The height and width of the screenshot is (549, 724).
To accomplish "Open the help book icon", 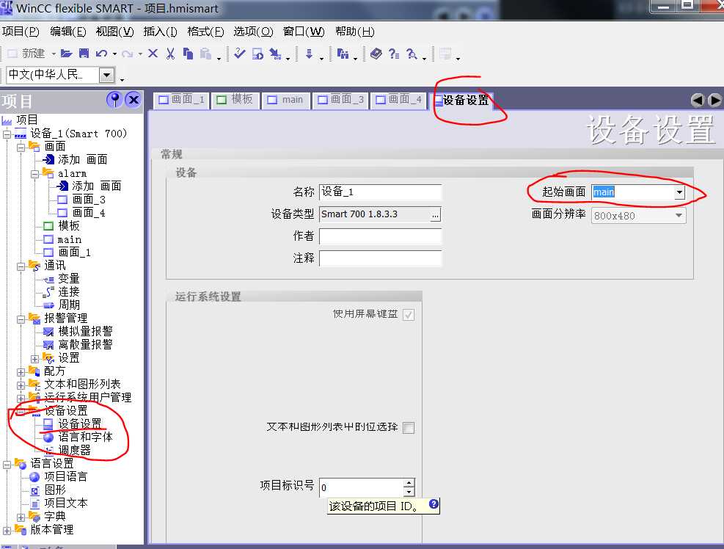I will (376, 54).
